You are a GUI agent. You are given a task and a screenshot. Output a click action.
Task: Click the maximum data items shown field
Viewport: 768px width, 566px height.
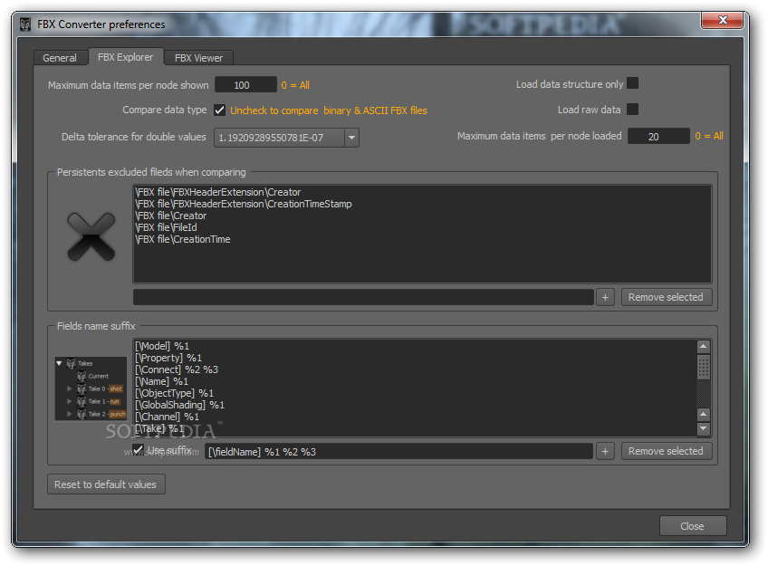coord(245,85)
